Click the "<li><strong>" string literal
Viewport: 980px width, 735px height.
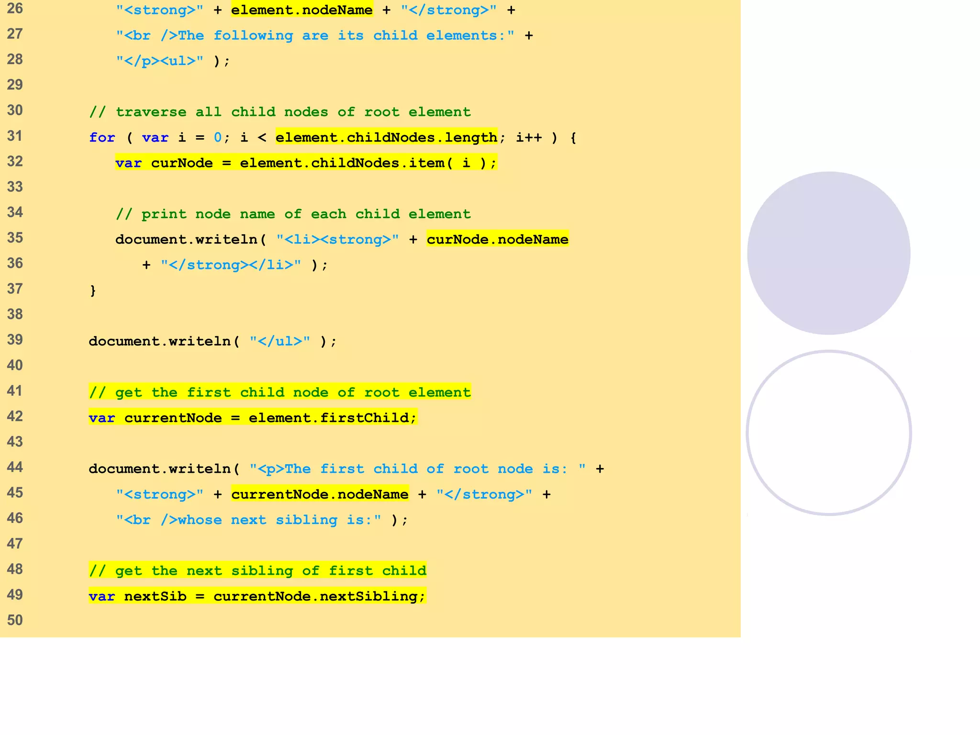click(337, 239)
